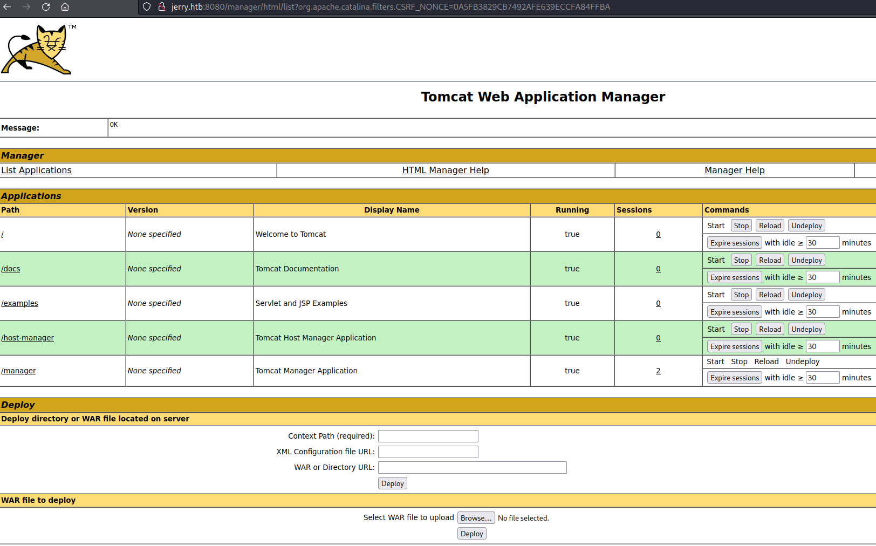
Task: Reload the root Welcome to Tomcat app
Action: [x=770, y=226]
